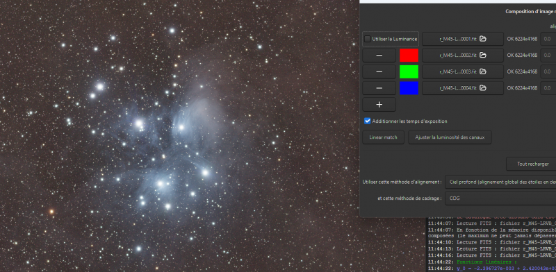Click the 0.0 offset field in blue row
Image resolution: width=556 pixels, height=272 pixels.
(x=548, y=88)
